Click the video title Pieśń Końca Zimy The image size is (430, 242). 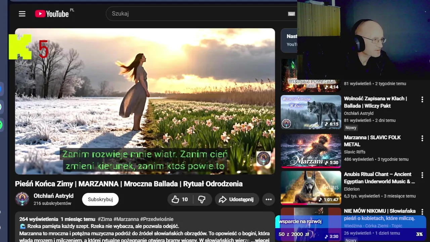(129, 184)
